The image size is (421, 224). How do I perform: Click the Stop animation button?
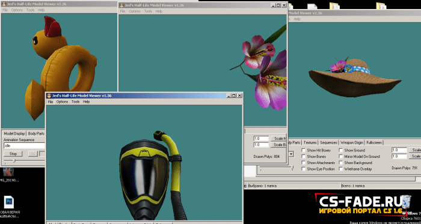(x=13, y=154)
